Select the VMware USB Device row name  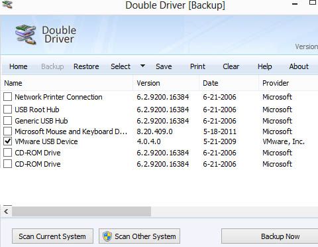click(46, 141)
